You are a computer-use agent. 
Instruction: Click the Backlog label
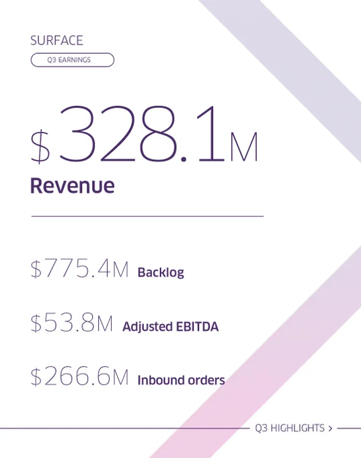tap(161, 272)
